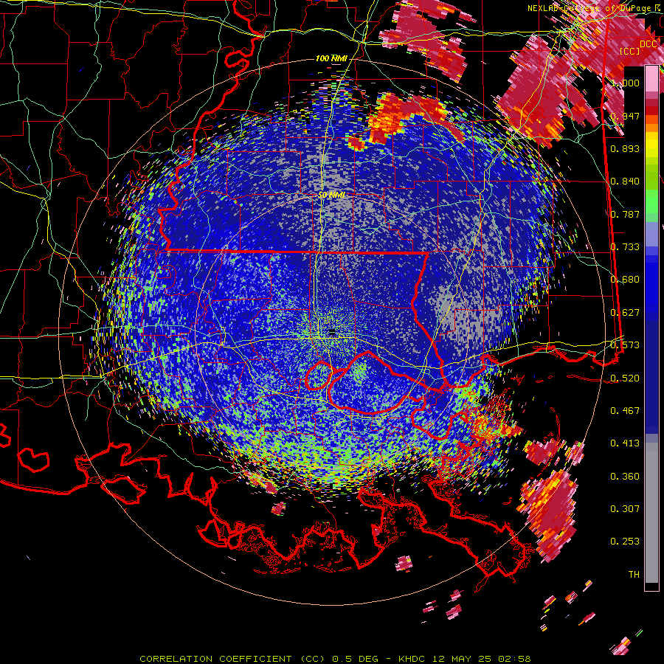The height and width of the screenshot is (664, 664).
Task: Click the 50 NMI range ring label
Action: coord(331,196)
